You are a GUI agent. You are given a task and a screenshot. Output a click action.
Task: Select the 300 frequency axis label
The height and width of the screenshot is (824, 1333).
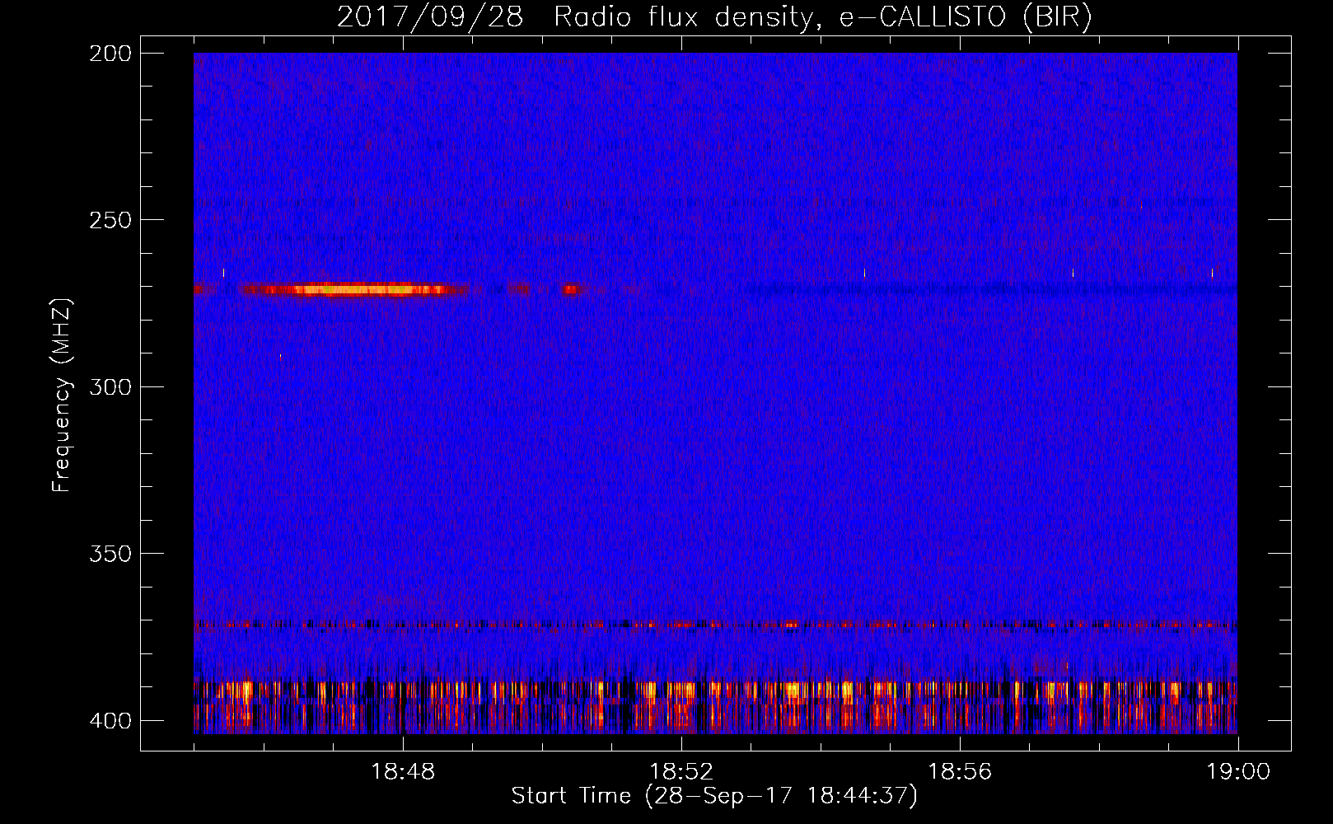click(x=110, y=387)
